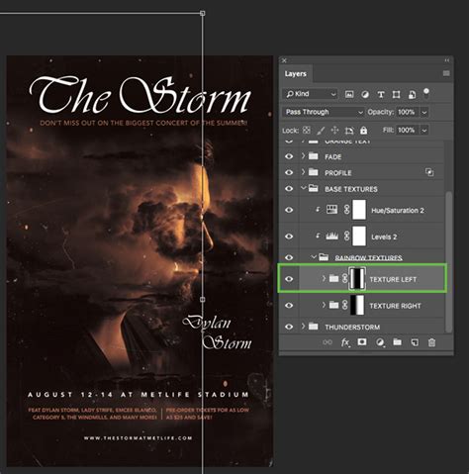Close the Layers panel with X
This screenshot has height=474, width=469.
click(284, 60)
